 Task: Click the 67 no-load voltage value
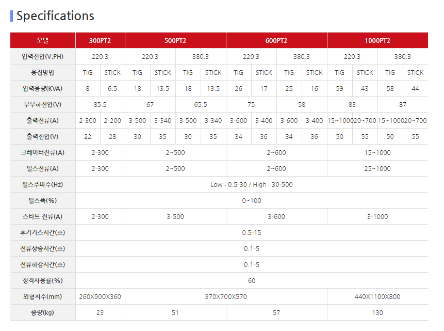tap(150, 105)
